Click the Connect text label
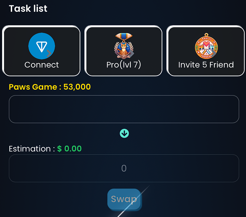The width and height of the screenshot is (246, 217). [x=42, y=65]
